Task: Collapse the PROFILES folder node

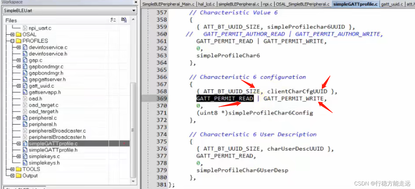Action: pos(12,41)
